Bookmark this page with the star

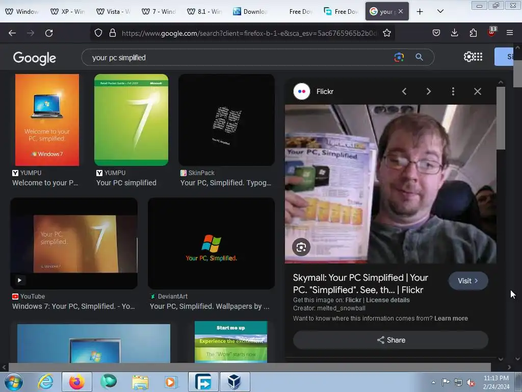(387, 33)
